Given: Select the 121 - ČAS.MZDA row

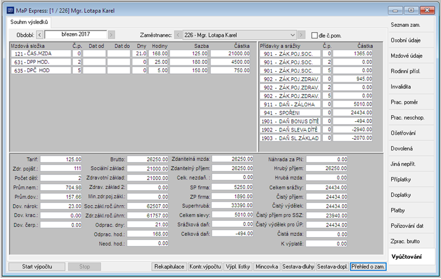Looking at the screenshot, I should pos(130,53).
